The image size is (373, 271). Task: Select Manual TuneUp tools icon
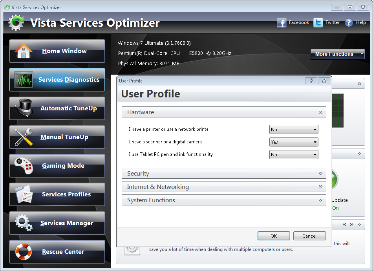tap(23, 137)
